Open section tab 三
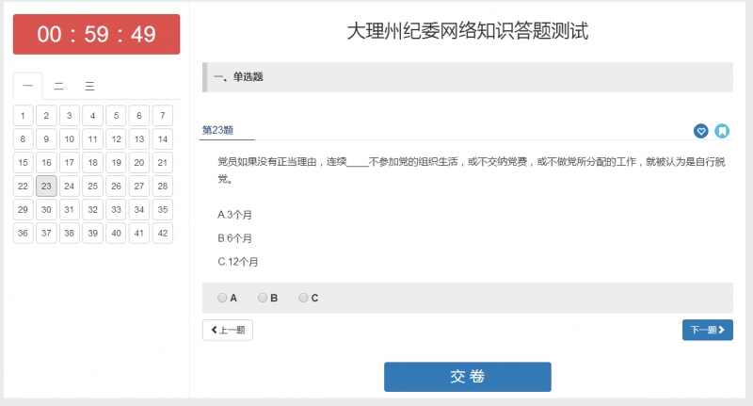The width and height of the screenshot is (753, 406). tap(89, 87)
